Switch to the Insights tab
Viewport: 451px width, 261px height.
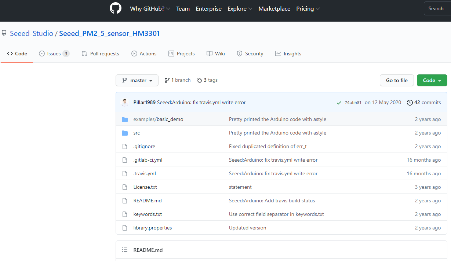(288, 54)
